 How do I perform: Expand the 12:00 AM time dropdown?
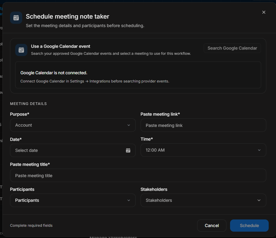[x=203, y=150]
